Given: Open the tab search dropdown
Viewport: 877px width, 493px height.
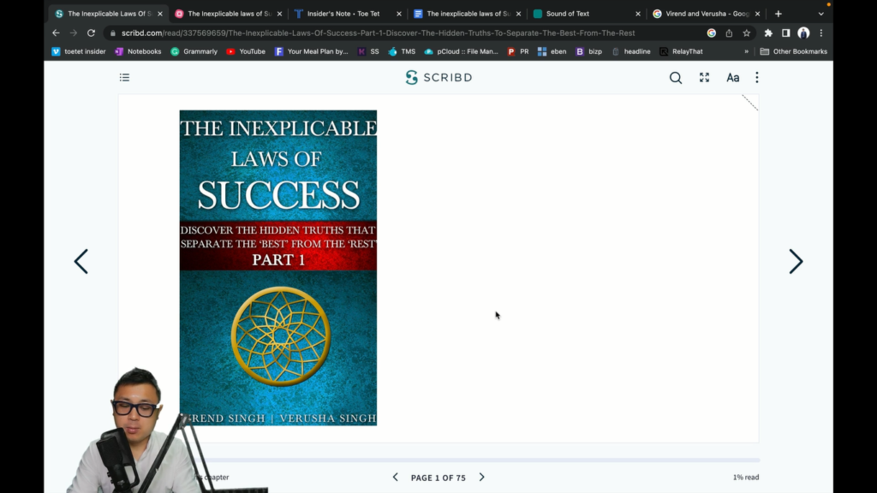Looking at the screenshot, I should click(x=821, y=14).
